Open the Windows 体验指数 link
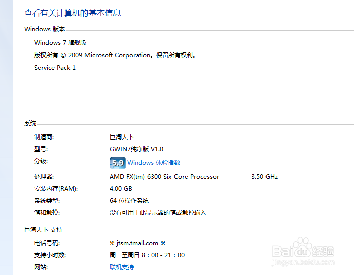 coord(154,163)
